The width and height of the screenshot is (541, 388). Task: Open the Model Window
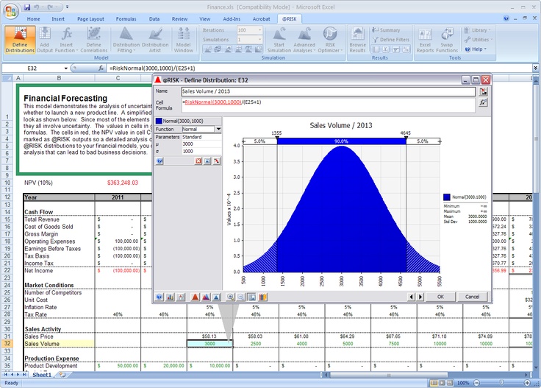[x=183, y=40]
